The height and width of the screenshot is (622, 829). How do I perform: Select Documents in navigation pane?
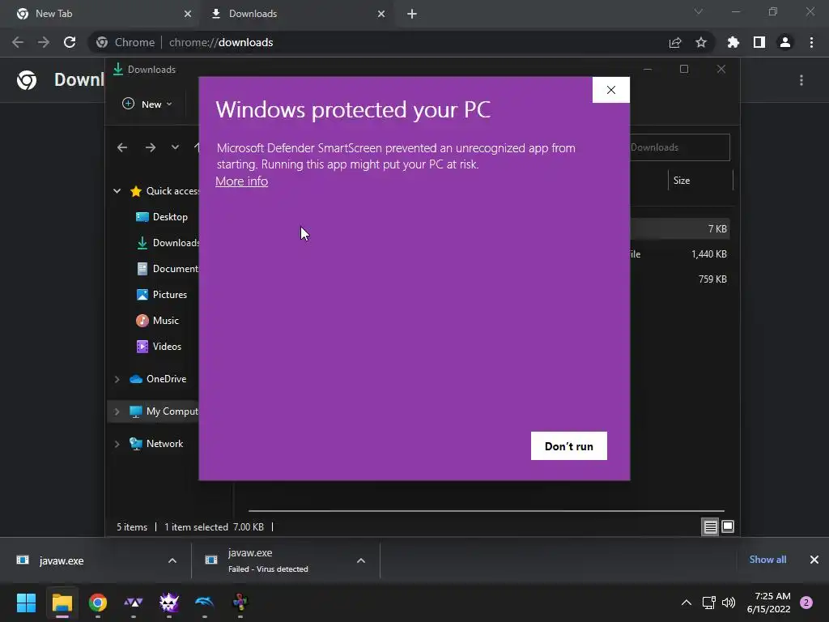click(167, 269)
